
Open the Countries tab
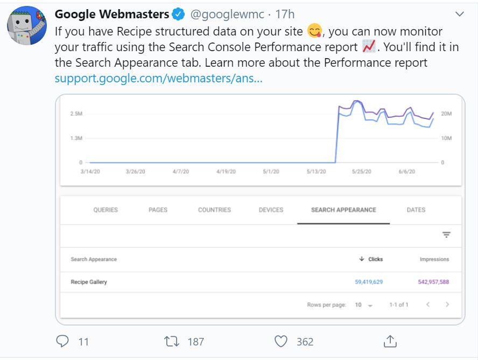(214, 210)
